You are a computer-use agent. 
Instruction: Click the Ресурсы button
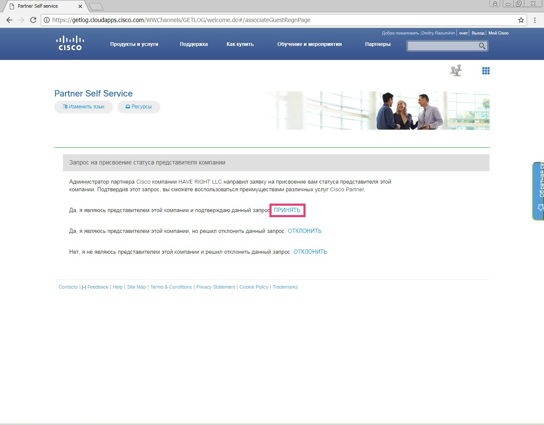click(139, 107)
